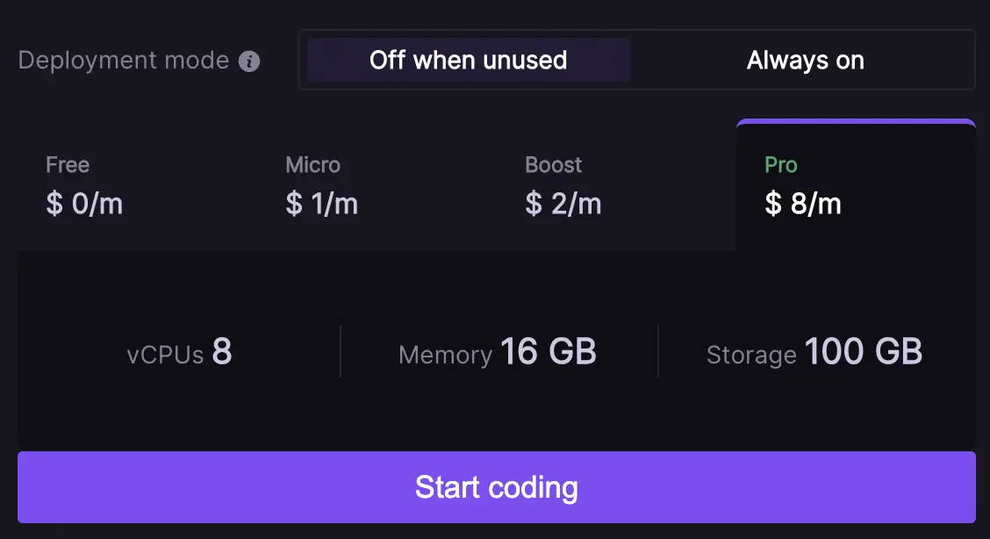Click the Memory 16 GB spec entry
Screen dimensions: 990x539
click(x=497, y=352)
